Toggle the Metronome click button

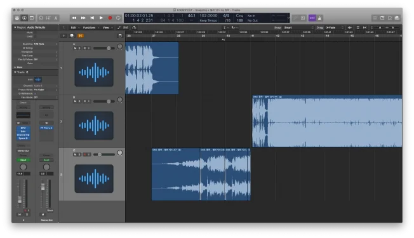click(320, 18)
